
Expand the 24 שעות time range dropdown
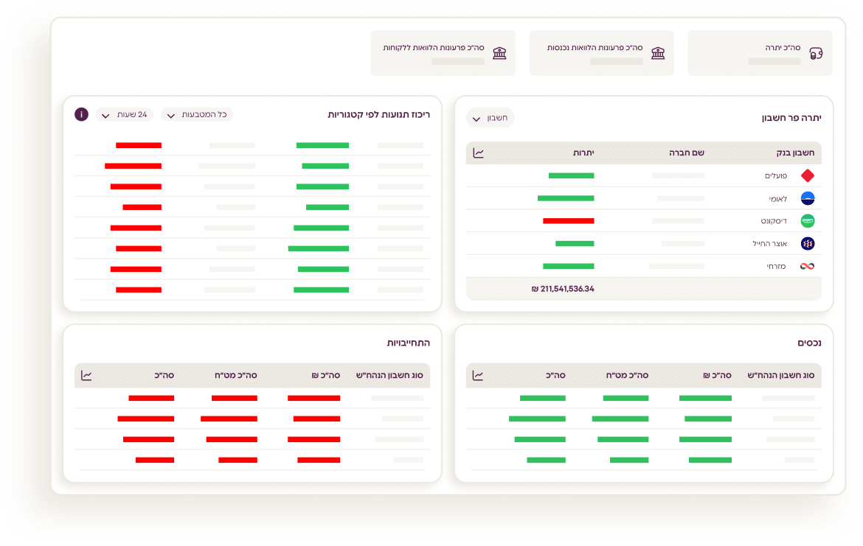coord(124,115)
